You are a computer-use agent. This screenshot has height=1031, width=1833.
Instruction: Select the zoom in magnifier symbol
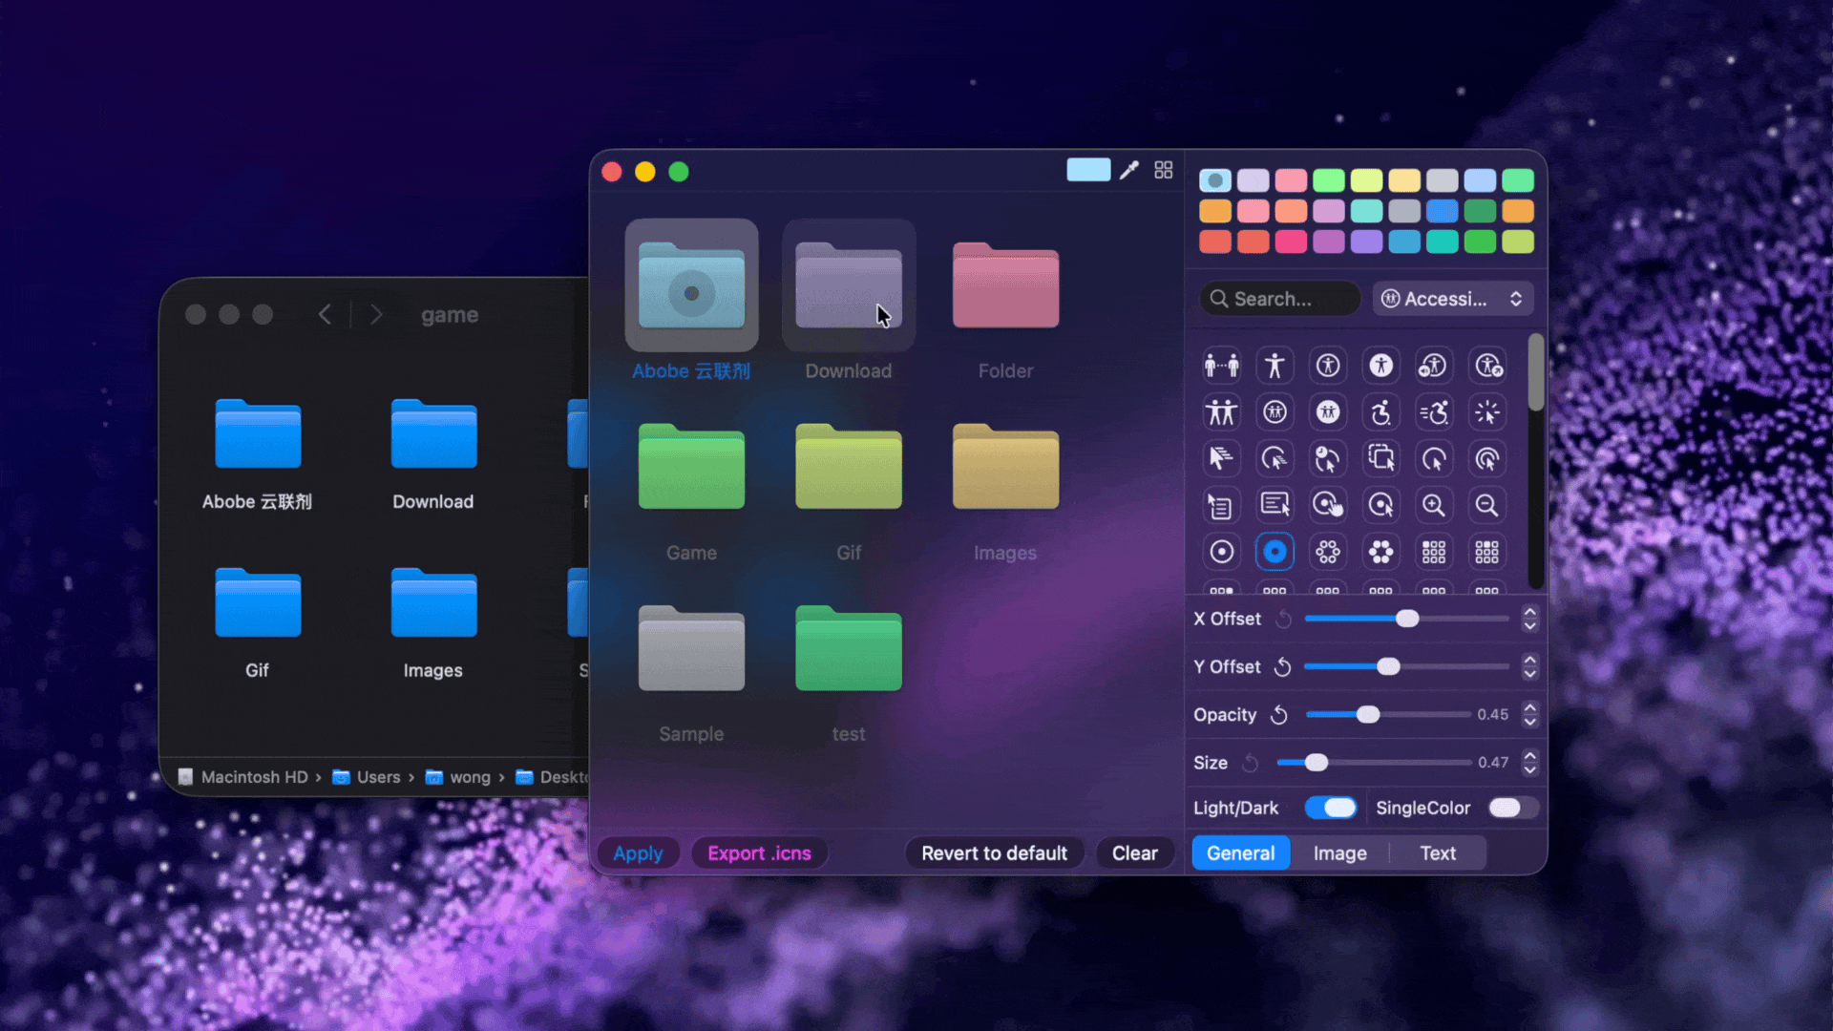[1434, 505]
